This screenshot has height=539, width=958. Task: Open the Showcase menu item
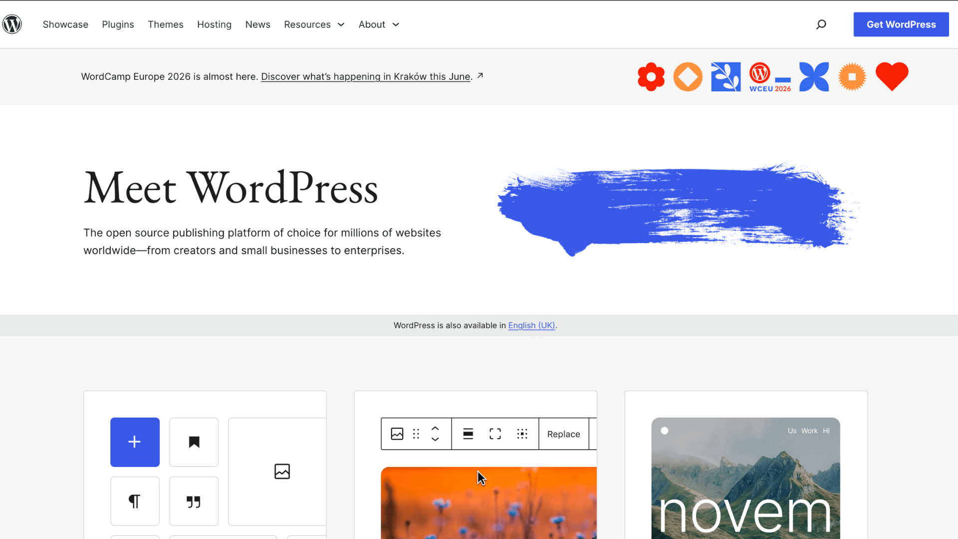click(65, 24)
